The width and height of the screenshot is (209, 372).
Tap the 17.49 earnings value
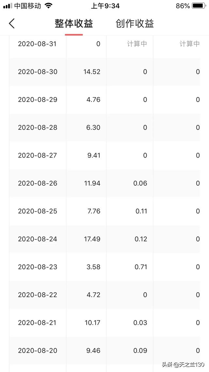92,239
